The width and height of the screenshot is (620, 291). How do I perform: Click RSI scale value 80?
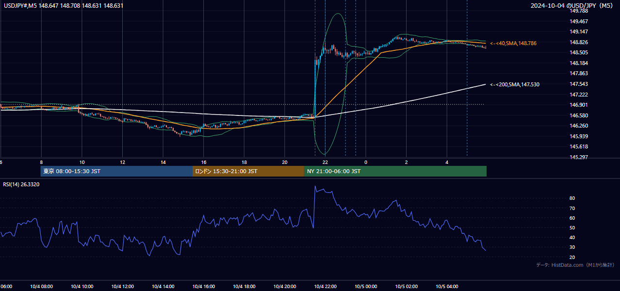pyautogui.click(x=572, y=198)
